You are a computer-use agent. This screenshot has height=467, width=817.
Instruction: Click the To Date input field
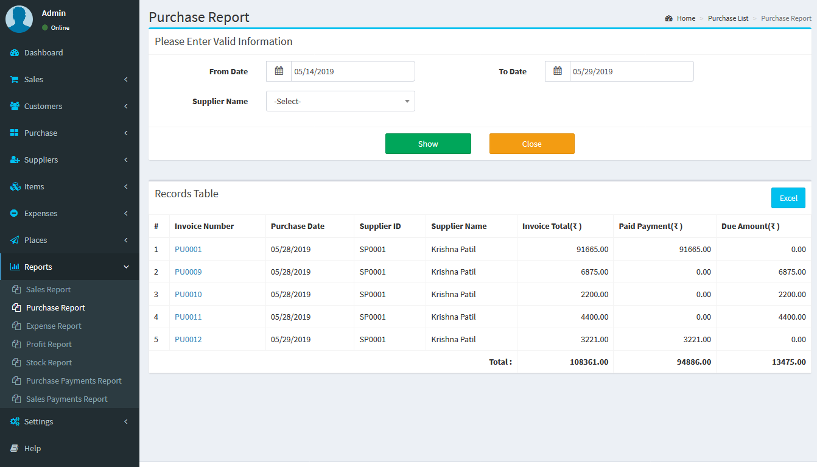click(x=631, y=71)
